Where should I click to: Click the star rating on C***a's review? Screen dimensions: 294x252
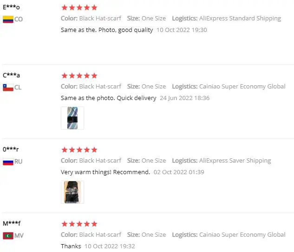[x=79, y=76]
